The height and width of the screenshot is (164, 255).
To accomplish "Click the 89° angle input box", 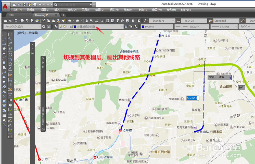I will [241, 88].
